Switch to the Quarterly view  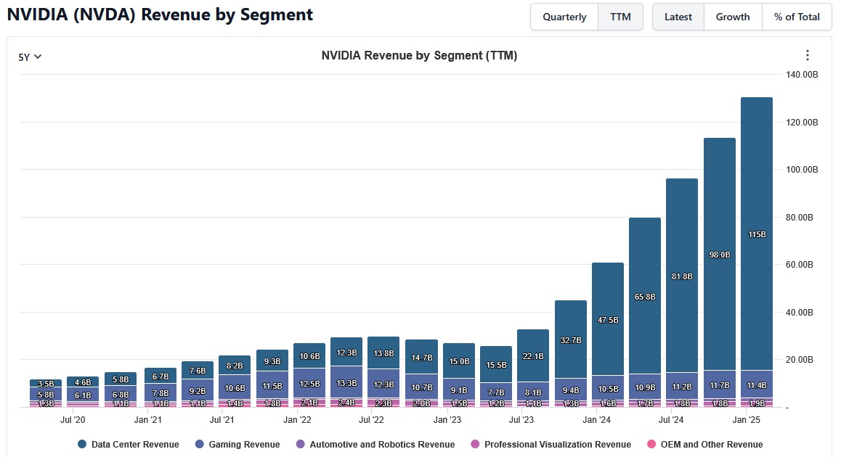[x=564, y=17]
